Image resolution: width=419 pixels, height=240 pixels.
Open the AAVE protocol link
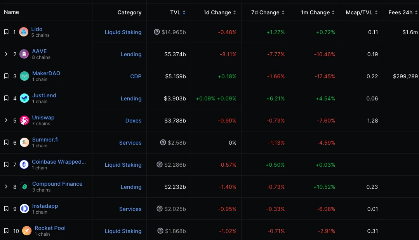tap(39, 51)
